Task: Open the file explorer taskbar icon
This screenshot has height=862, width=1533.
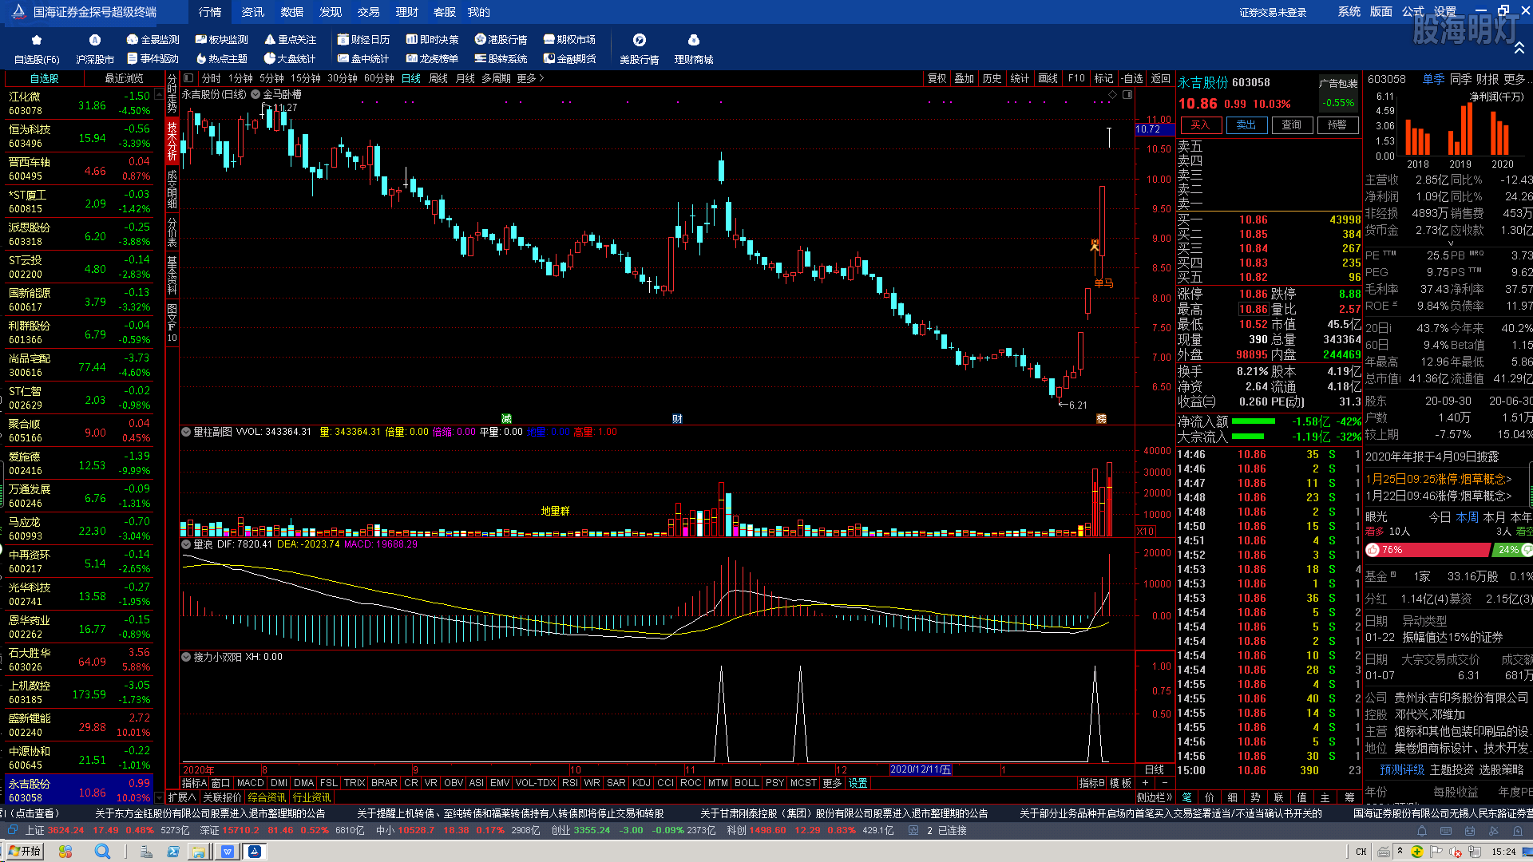Action: [198, 852]
